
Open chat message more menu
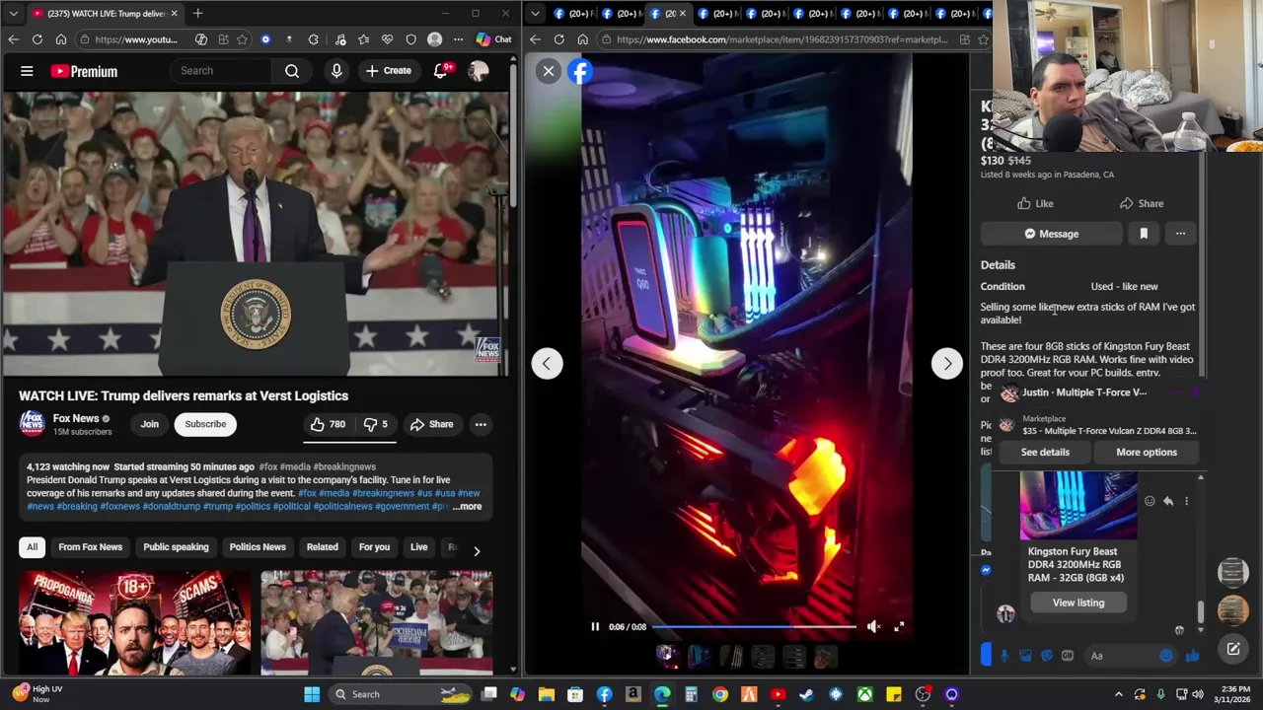coord(1186,501)
